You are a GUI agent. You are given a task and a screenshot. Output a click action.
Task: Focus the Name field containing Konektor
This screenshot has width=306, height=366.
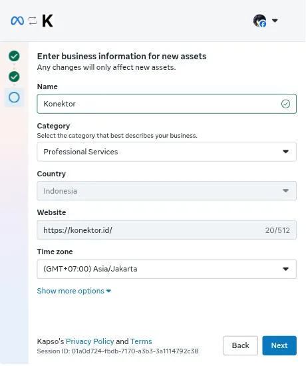coord(167,104)
